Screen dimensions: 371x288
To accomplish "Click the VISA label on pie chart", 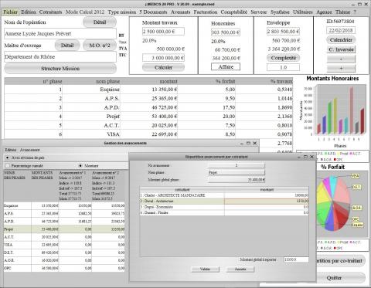I will [x=356, y=176].
